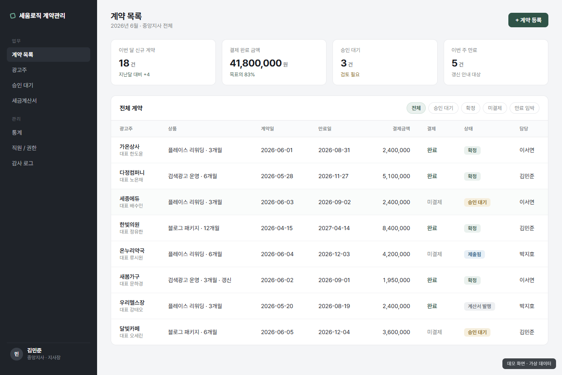Click 제출됨 badge in 온누리약국 row
Viewport: 562px width, 375px height.
tap(474, 254)
